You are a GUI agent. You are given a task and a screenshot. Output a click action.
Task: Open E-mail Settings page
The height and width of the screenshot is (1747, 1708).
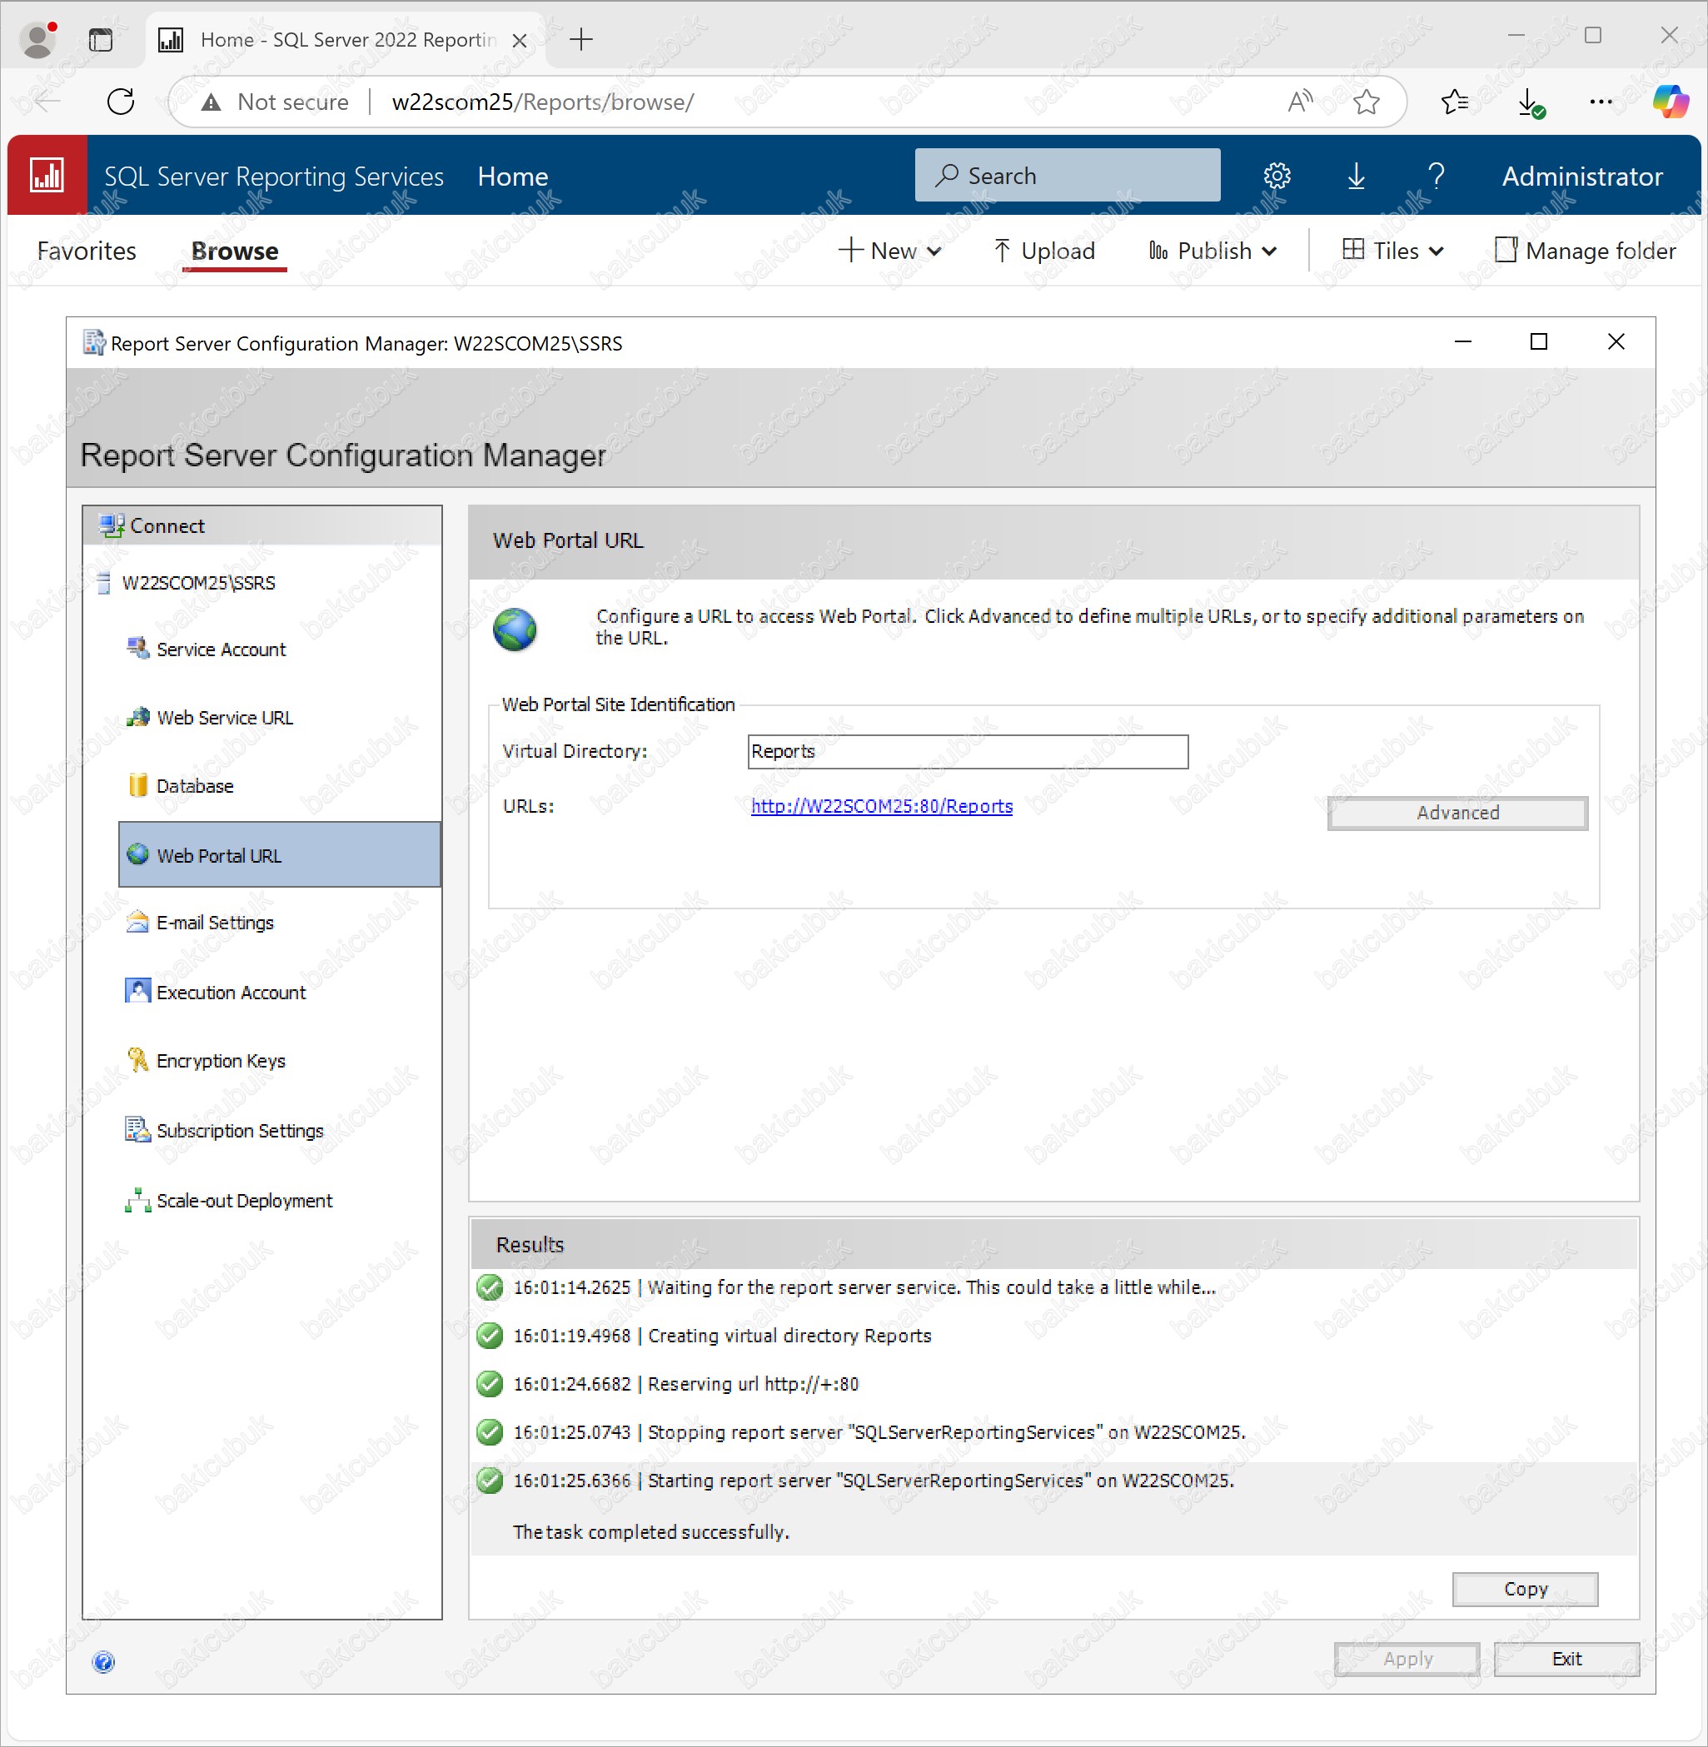tap(214, 923)
